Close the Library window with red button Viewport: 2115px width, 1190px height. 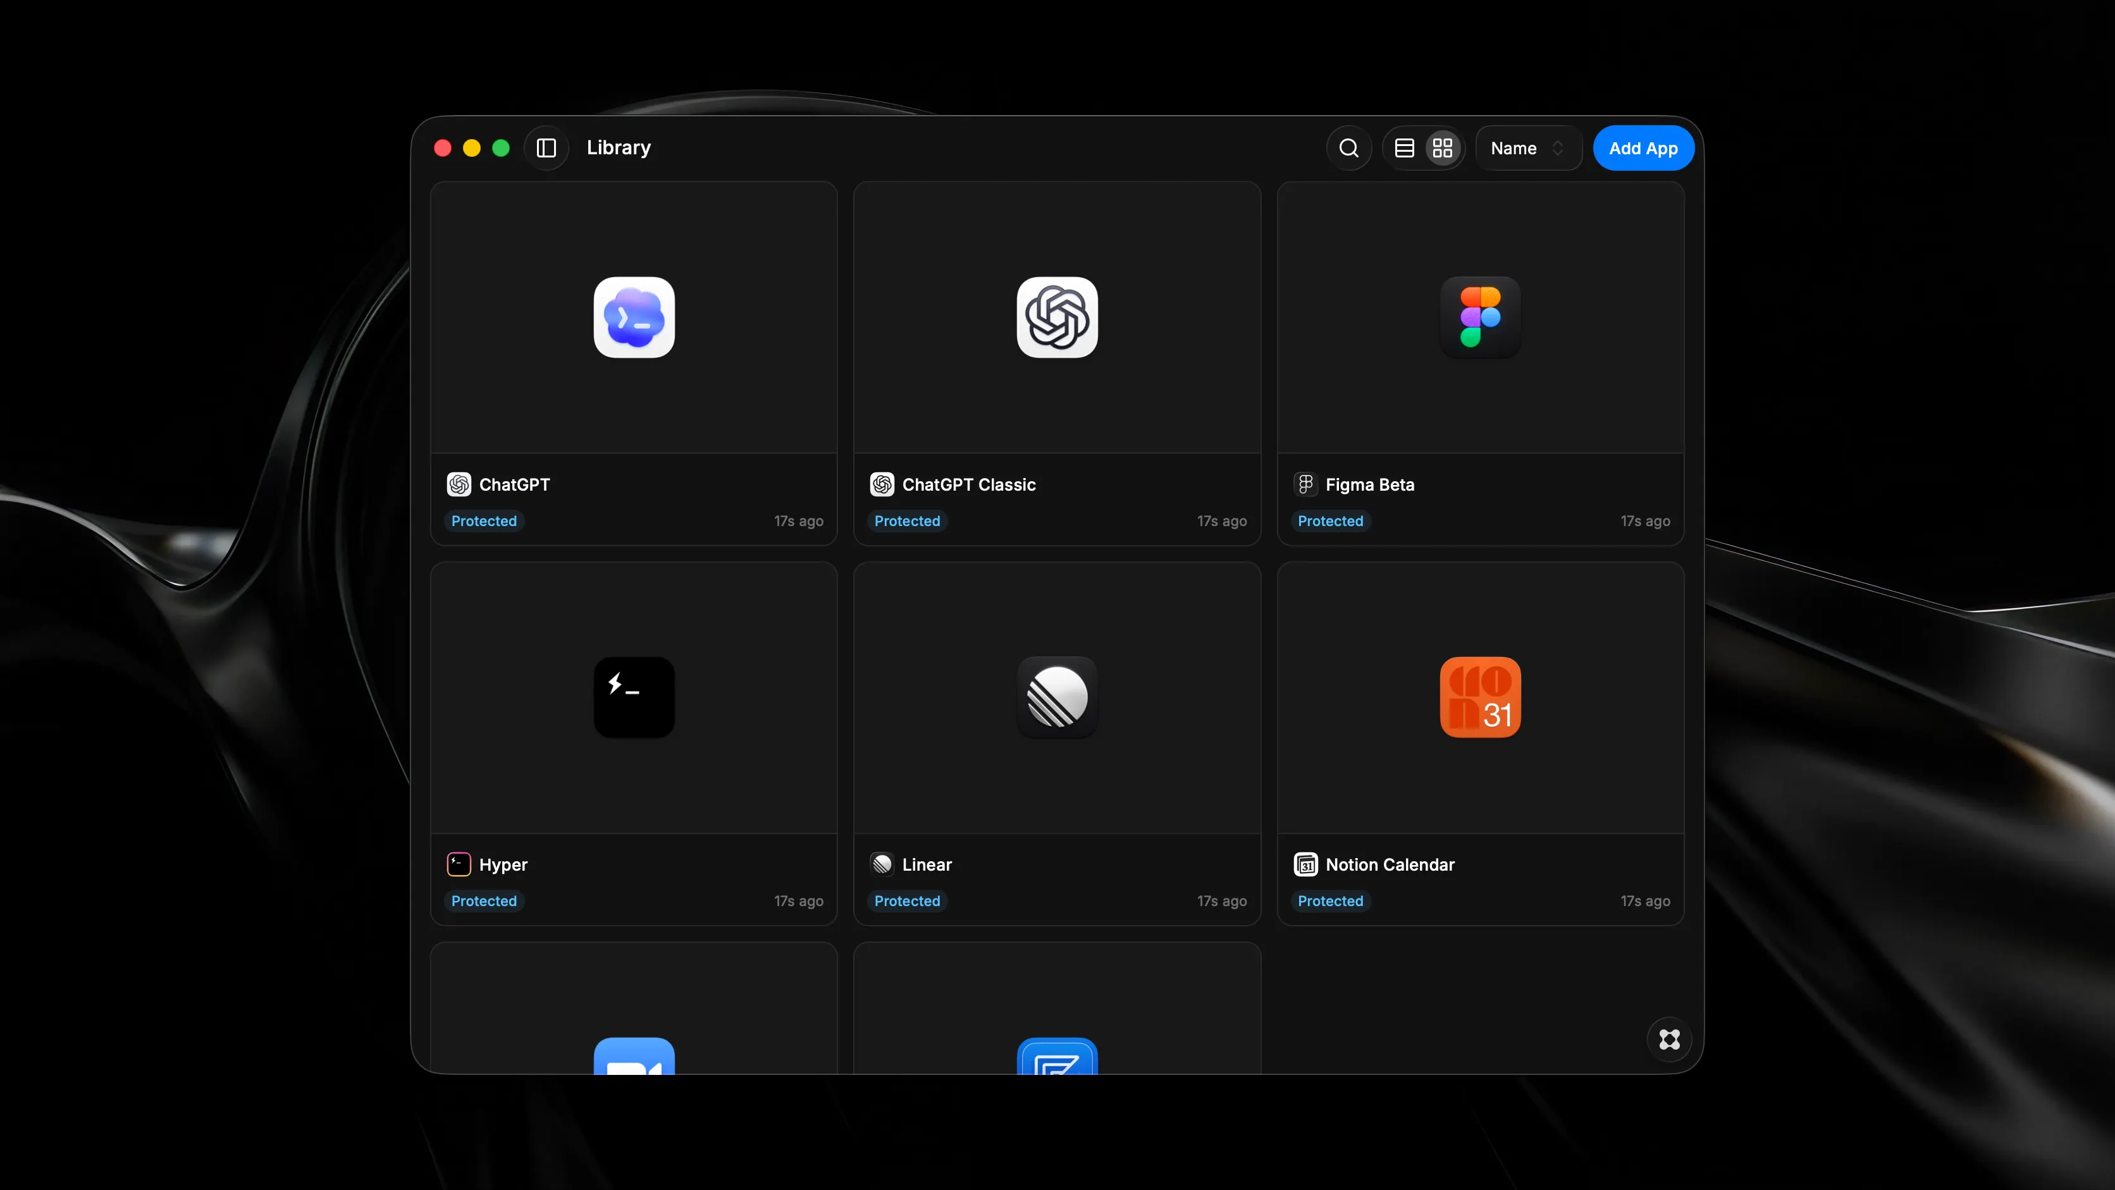443,148
